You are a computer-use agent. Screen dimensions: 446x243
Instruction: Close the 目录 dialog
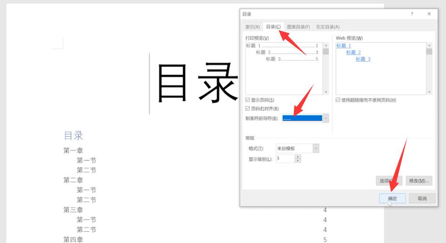coord(429,13)
